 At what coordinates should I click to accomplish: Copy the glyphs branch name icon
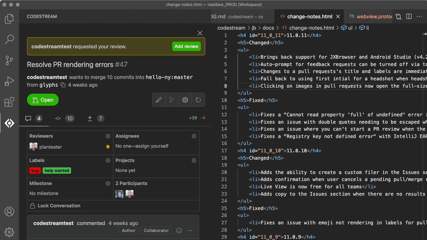click(x=63, y=85)
